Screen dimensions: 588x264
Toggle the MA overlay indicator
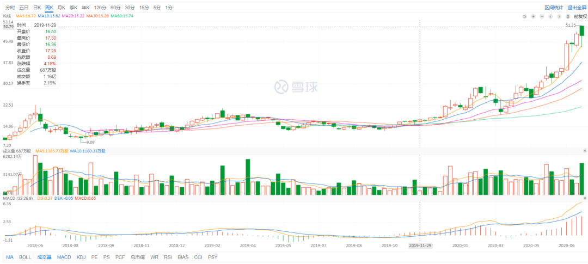click(10, 257)
